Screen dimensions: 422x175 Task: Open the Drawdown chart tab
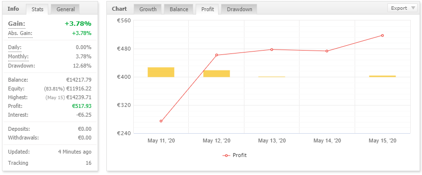[239, 9]
